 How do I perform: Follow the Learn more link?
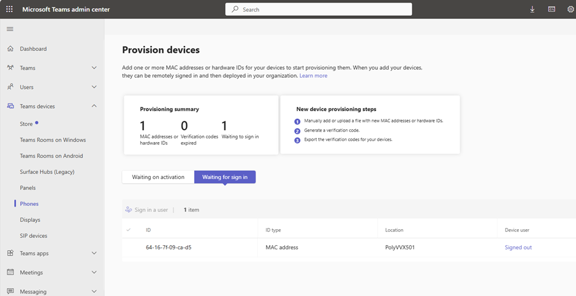click(313, 75)
